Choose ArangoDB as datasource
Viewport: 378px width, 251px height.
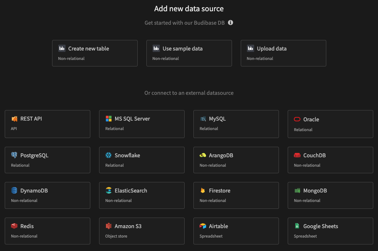[x=236, y=160]
